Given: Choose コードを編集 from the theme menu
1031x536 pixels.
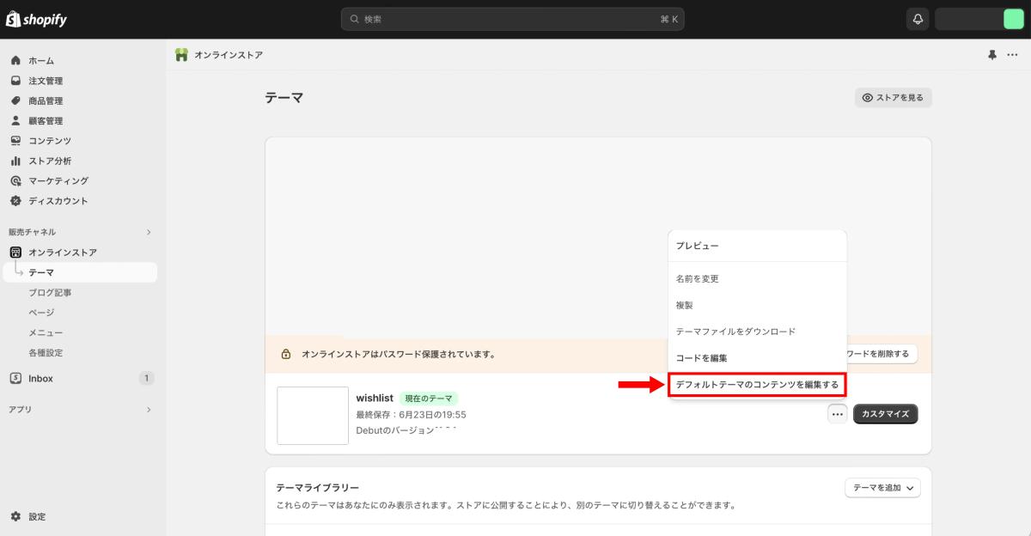Looking at the screenshot, I should 757,358.
